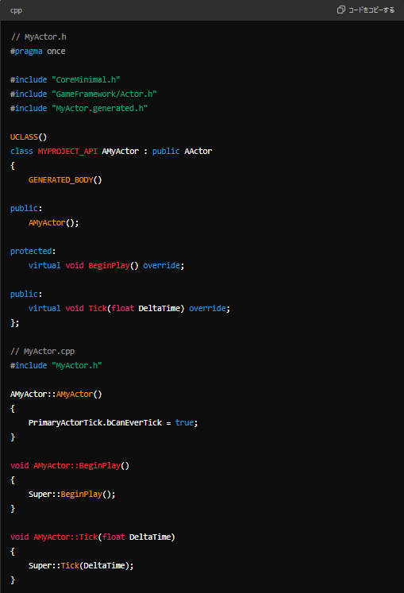Click PrimaryActorTick.bCanEverTick in the constructor
The width and height of the screenshot is (404, 593).
tap(95, 423)
